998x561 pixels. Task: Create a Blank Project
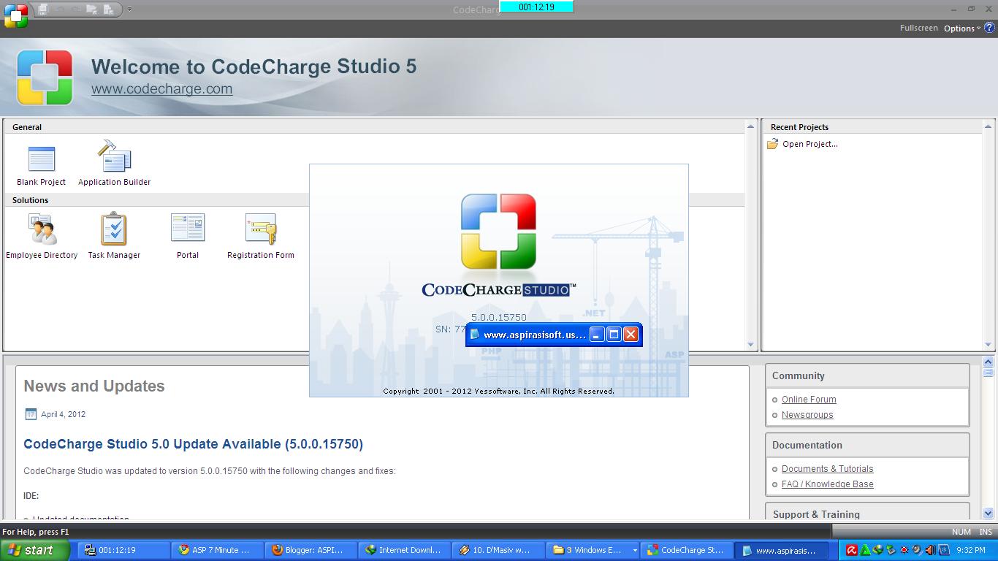[41, 166]
